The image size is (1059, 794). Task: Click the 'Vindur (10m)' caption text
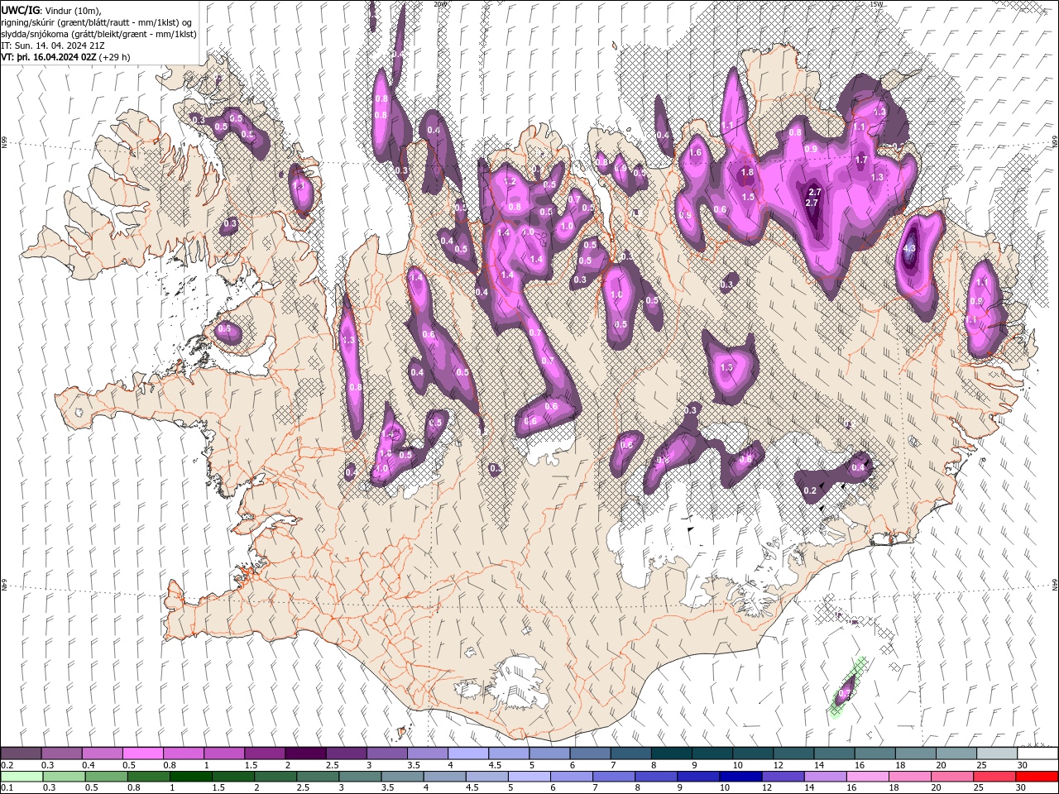click(x=72, y=10)
